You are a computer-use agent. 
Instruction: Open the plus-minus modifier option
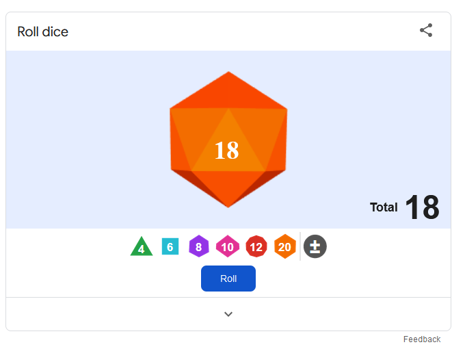tap(315, 246)
